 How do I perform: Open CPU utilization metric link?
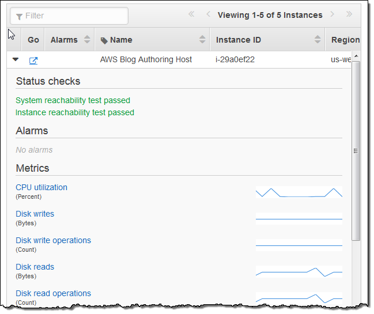point(41,187)
